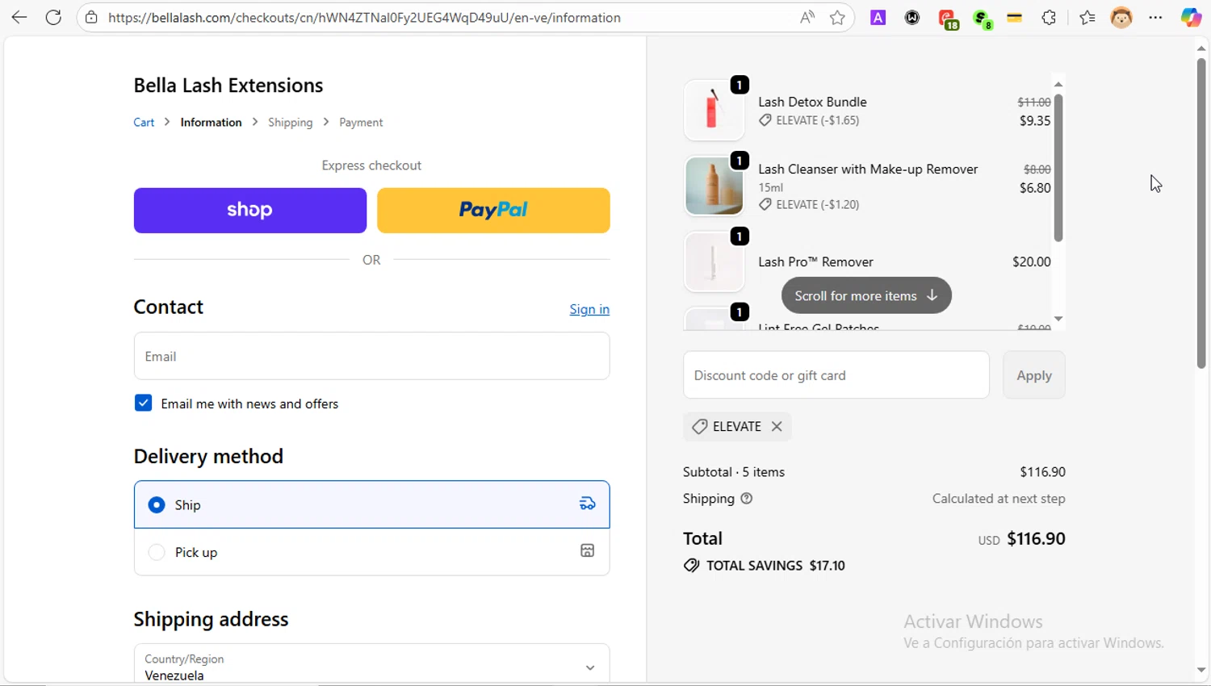The height and width of the screenshot is (686, 1211).
Task: Click the shipping truck icon in Ship row
Action: [587, 504]
